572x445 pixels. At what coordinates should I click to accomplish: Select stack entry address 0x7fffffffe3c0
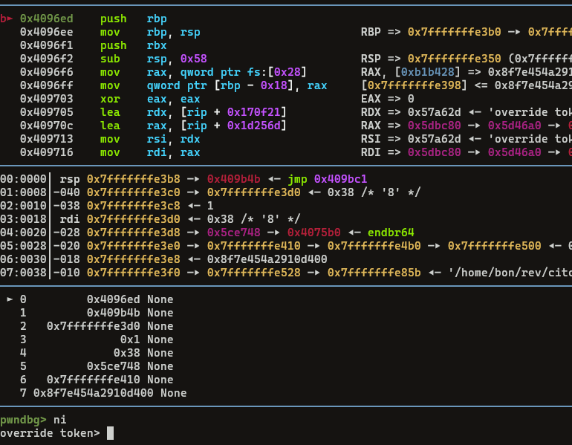click(x=134, y=192)
